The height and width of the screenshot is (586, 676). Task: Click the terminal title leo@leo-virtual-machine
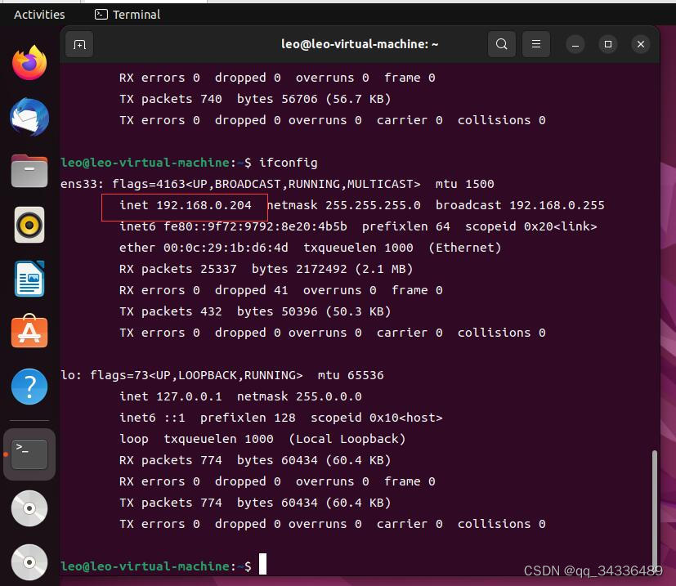point(360,44)
